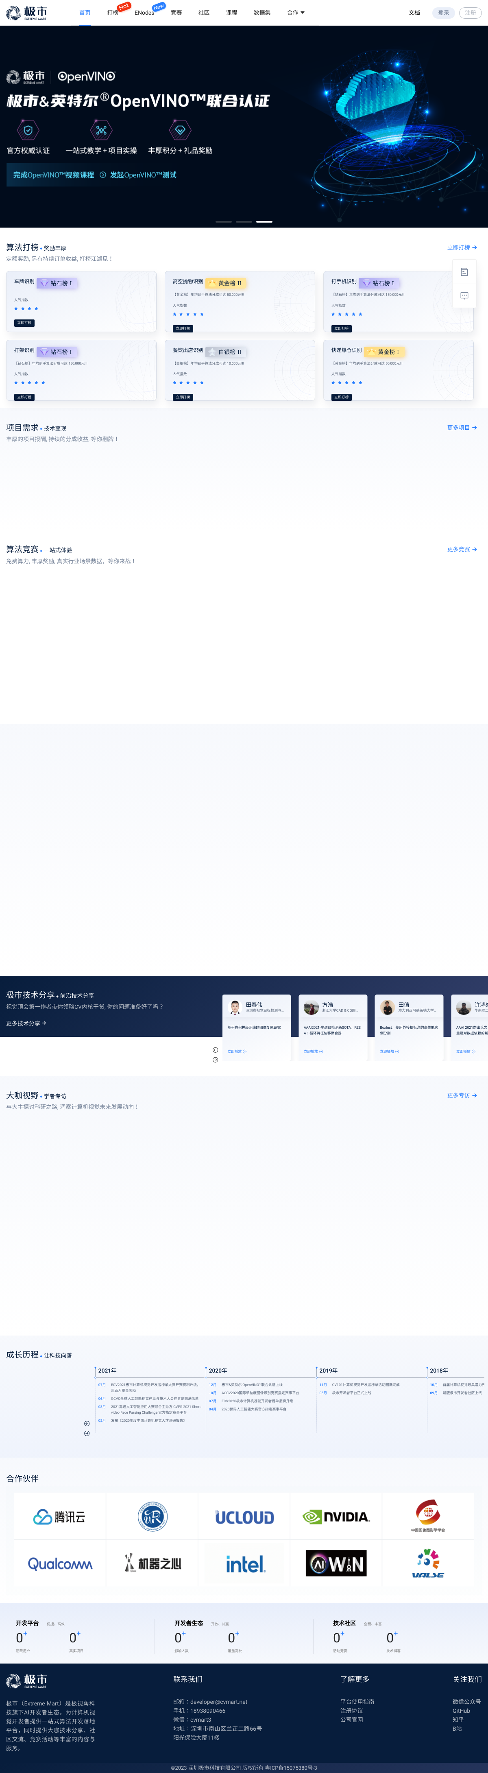The height and width of the screenshot is (1773, 488).
Task: Click previous arrow in 成长历程 timeline
Action: click(87, 1423)
